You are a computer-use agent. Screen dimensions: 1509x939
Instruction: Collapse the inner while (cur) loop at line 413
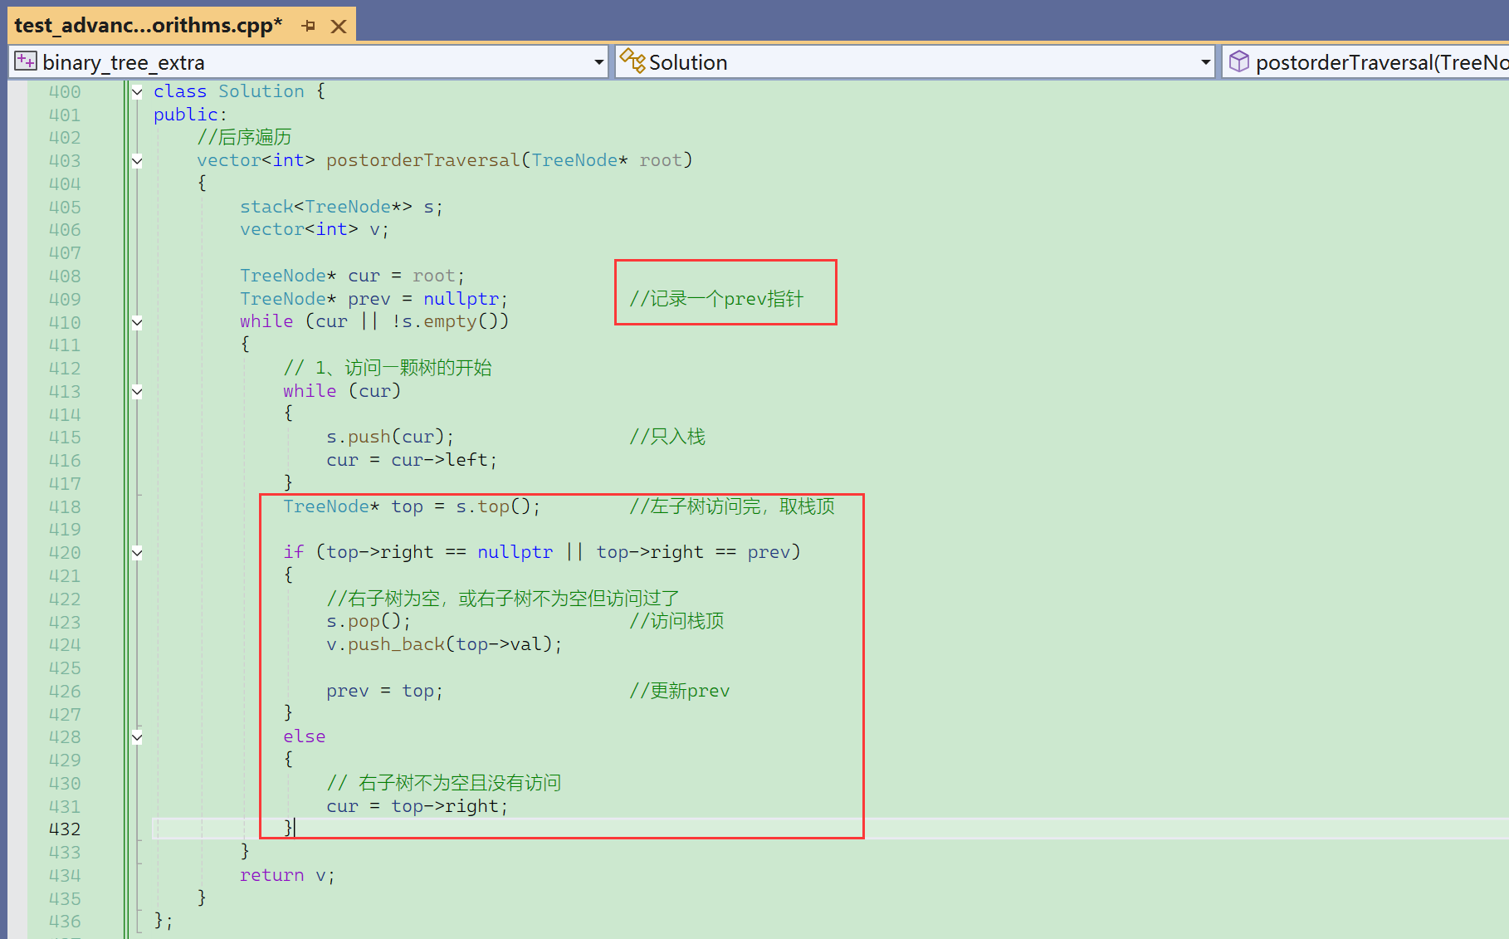pyautogui.click(x=137, y=392)
